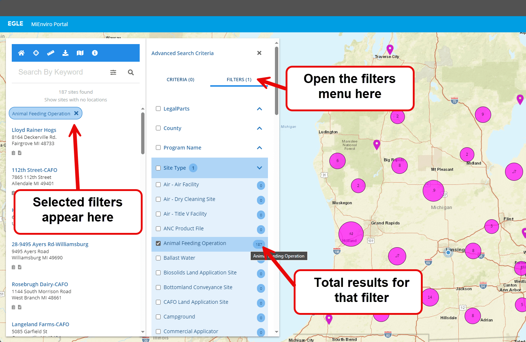Click the magnifying glass search icon
526x342 pixels.
tap(131, 72)
